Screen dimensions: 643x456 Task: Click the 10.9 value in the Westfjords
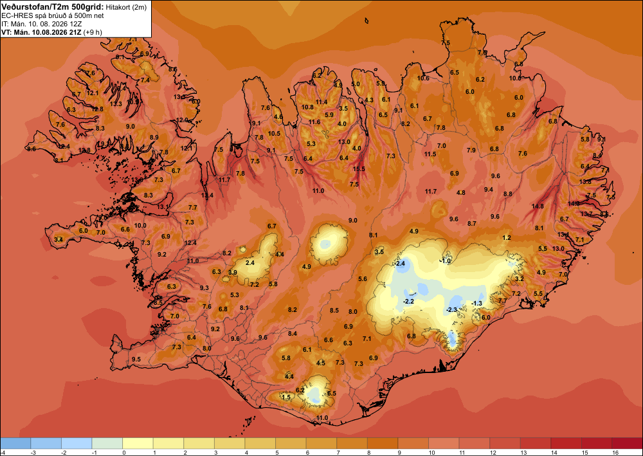pos(133,102)
